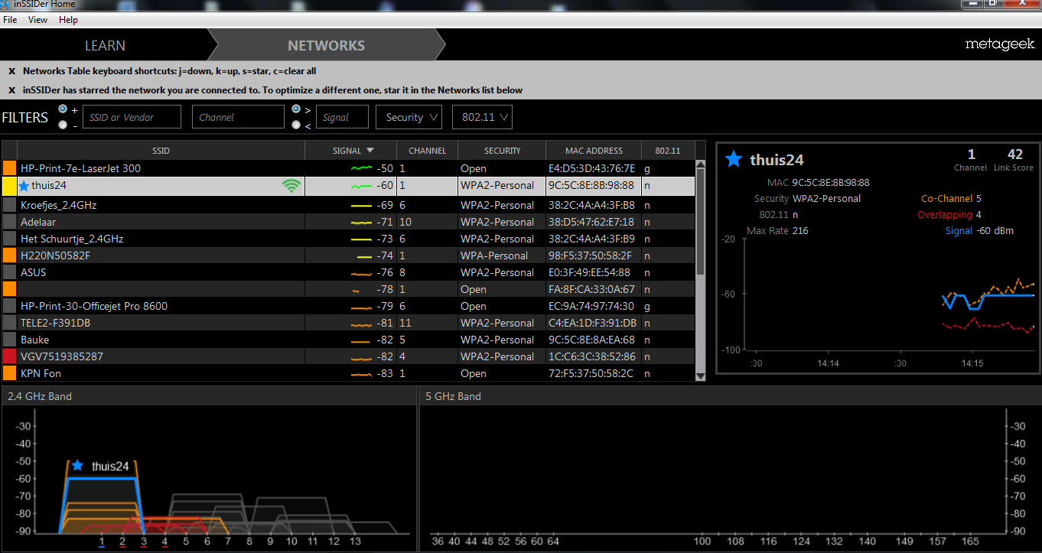Screen dimensions: 1042x553
Task: Select the VGV7519385287 network row
Action: click(349, 356)
